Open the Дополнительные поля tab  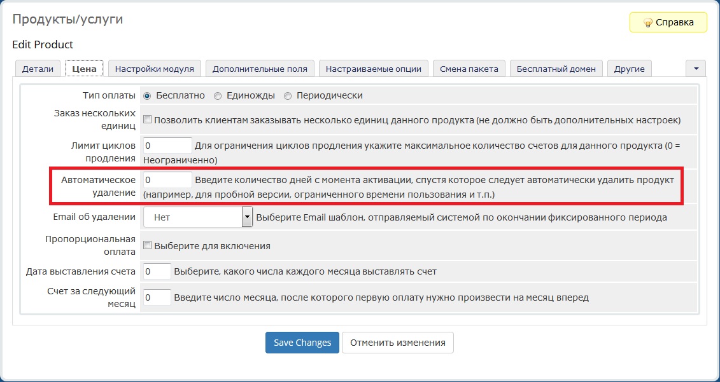point(260,69)
